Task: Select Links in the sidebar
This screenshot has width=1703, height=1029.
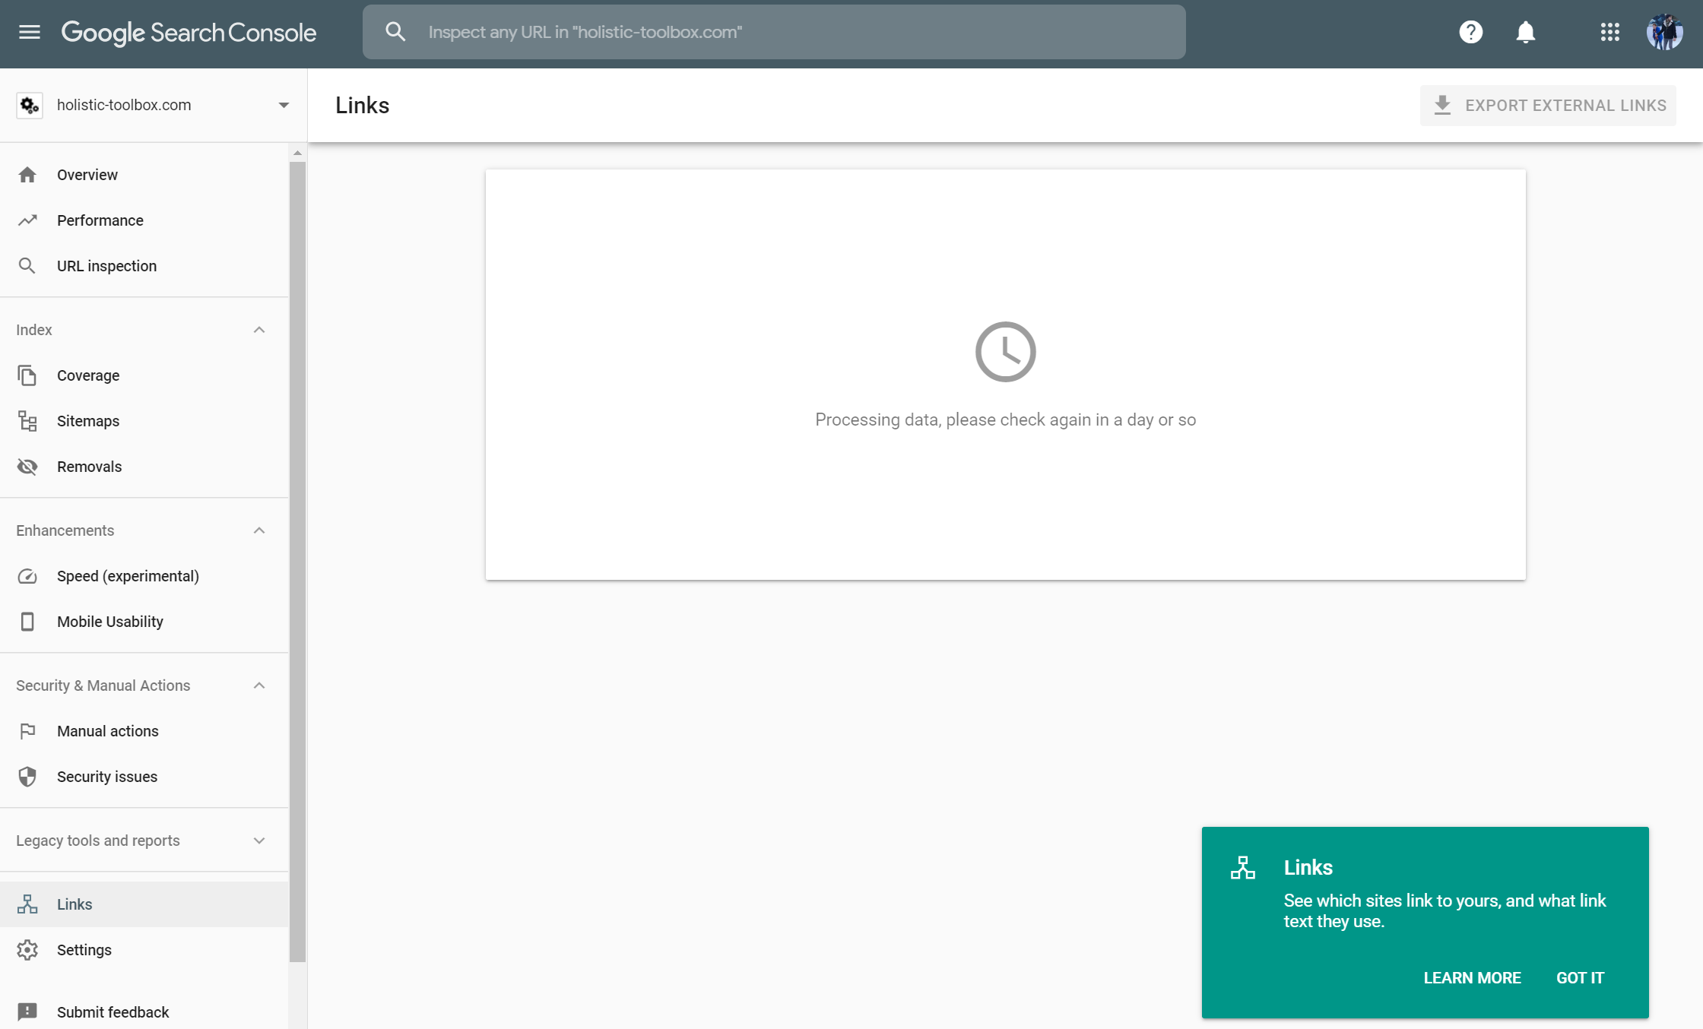Action: 74,904
